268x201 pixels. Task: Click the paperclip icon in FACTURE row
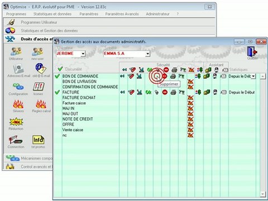tap(157, 92)
